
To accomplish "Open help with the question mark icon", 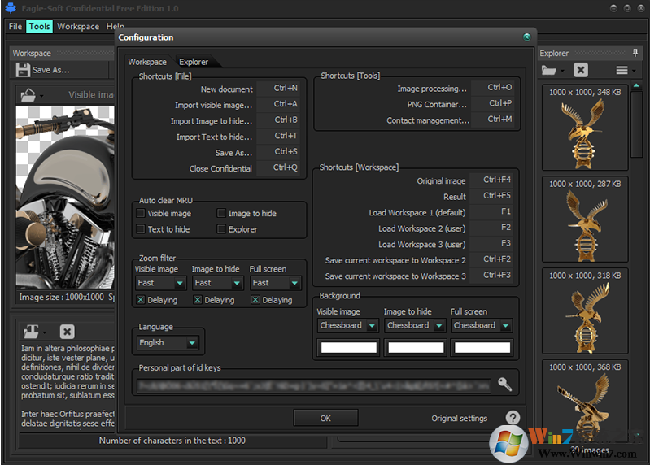I will click(x=513, y=418).
